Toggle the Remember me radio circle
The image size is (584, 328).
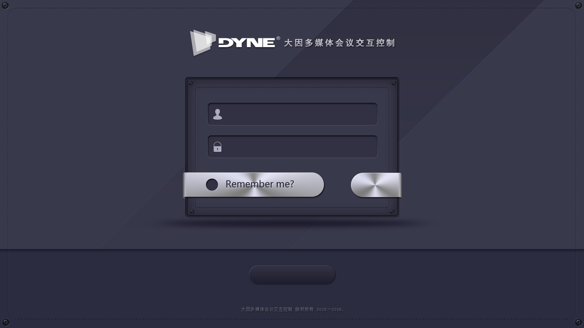pyautogui.click(x=212, y=185)
